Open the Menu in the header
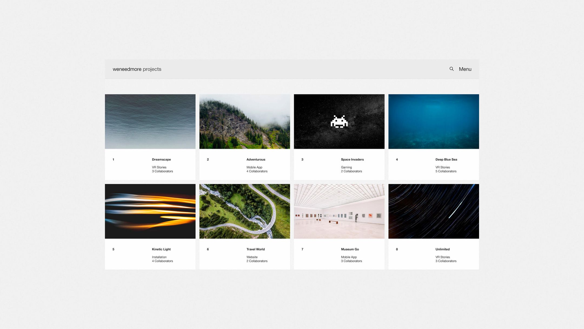Viewport: 584px width, 329px height. 465,69
